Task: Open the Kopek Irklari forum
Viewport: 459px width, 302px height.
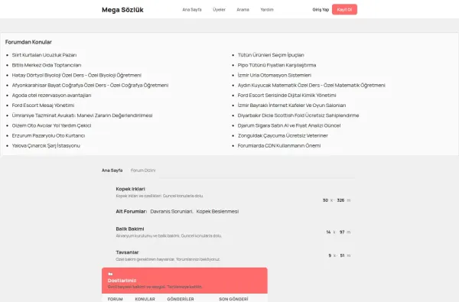Action: coord(130,189)
